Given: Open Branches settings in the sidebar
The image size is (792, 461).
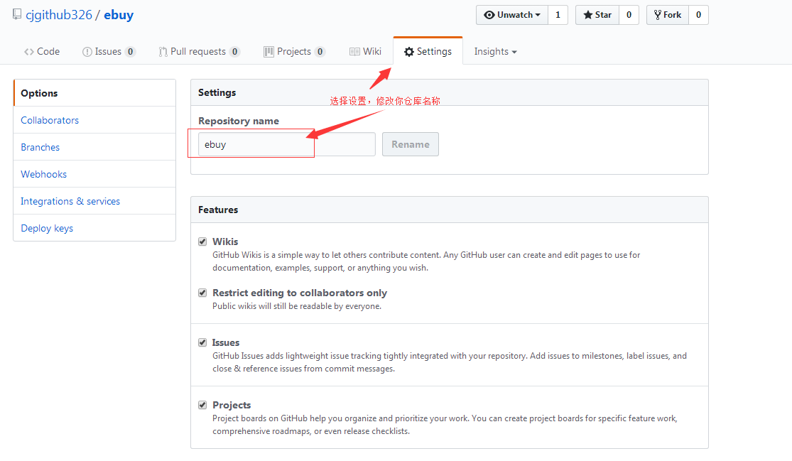Looking at the screenshot, I should point(95,147).
